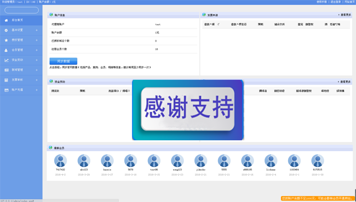The image size is (356, 202).
Task: Expand 会员管理 with its plus sign
Action: pyautogui.click(x=37, y=50)
